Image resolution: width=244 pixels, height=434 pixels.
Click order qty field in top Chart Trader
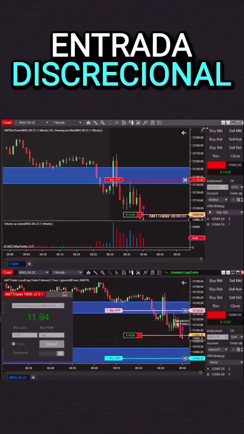[233, 200]
